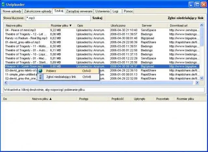This screenshot has width=208, height=152.
Task: Select the Szukaj tab
Action: (59, 11)
